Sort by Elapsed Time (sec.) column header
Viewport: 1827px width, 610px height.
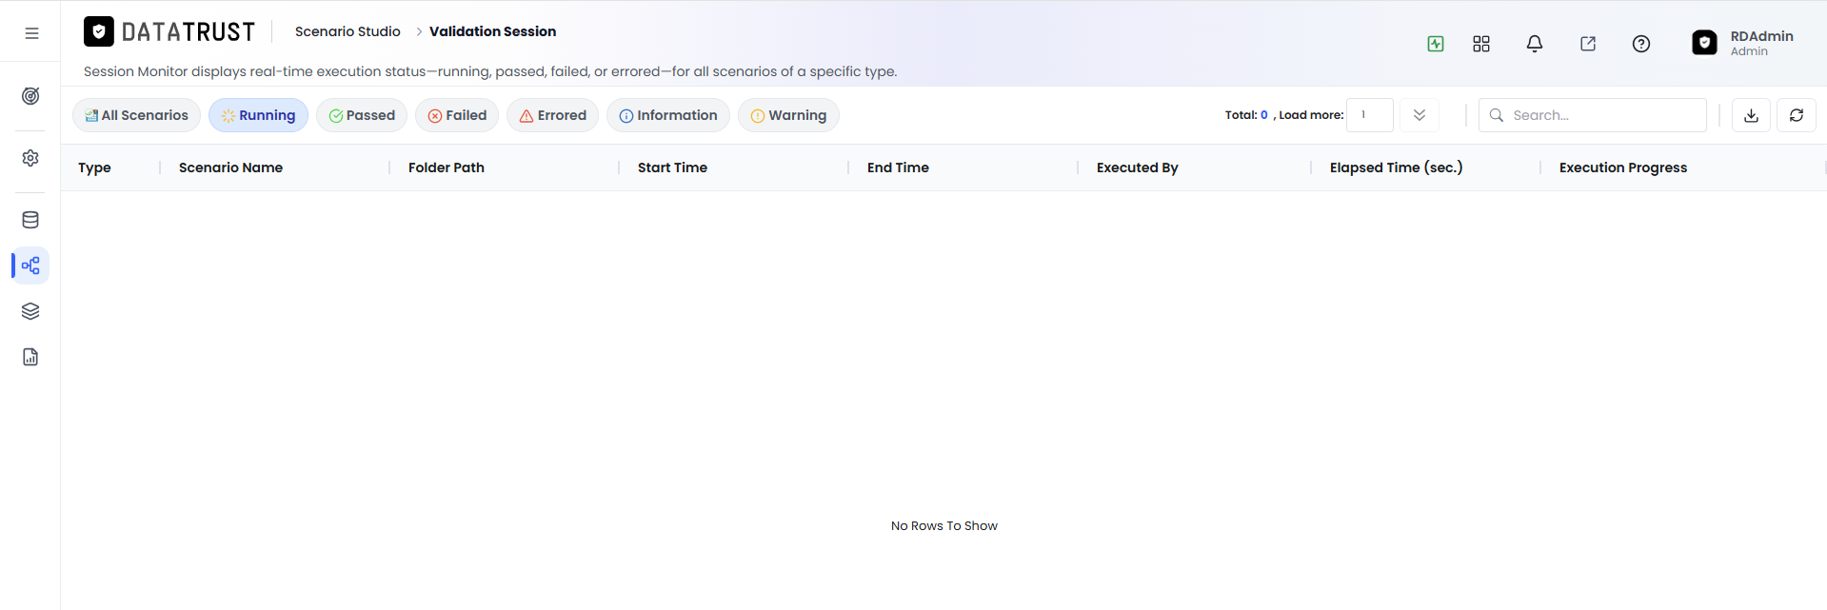click(1396, 167)
